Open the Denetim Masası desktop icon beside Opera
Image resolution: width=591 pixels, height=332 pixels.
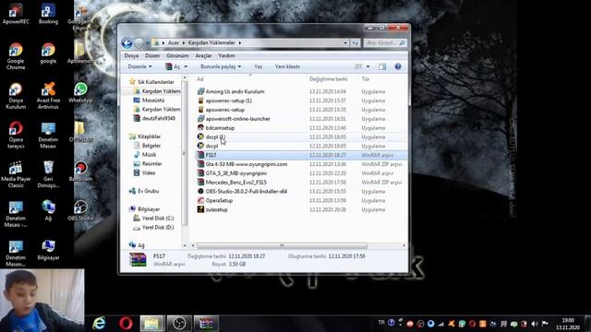[x=48, y=135]
